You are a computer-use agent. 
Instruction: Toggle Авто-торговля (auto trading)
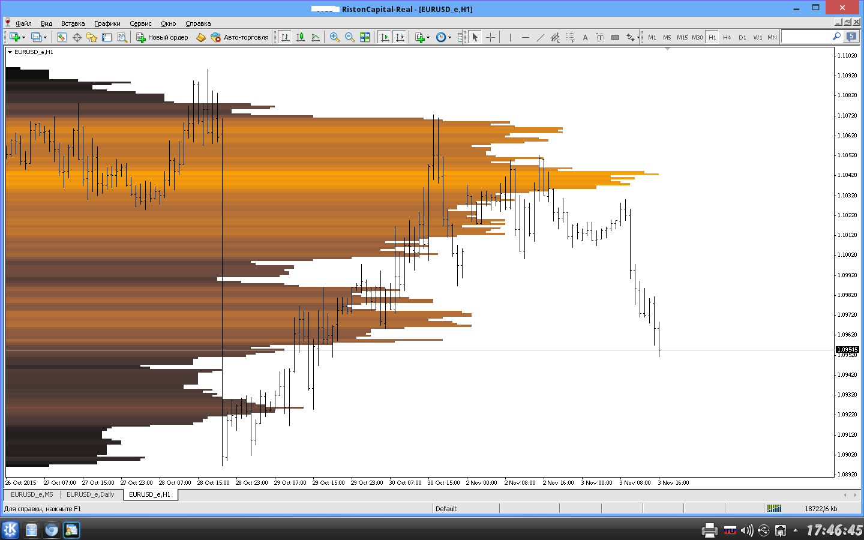(240, 37)
